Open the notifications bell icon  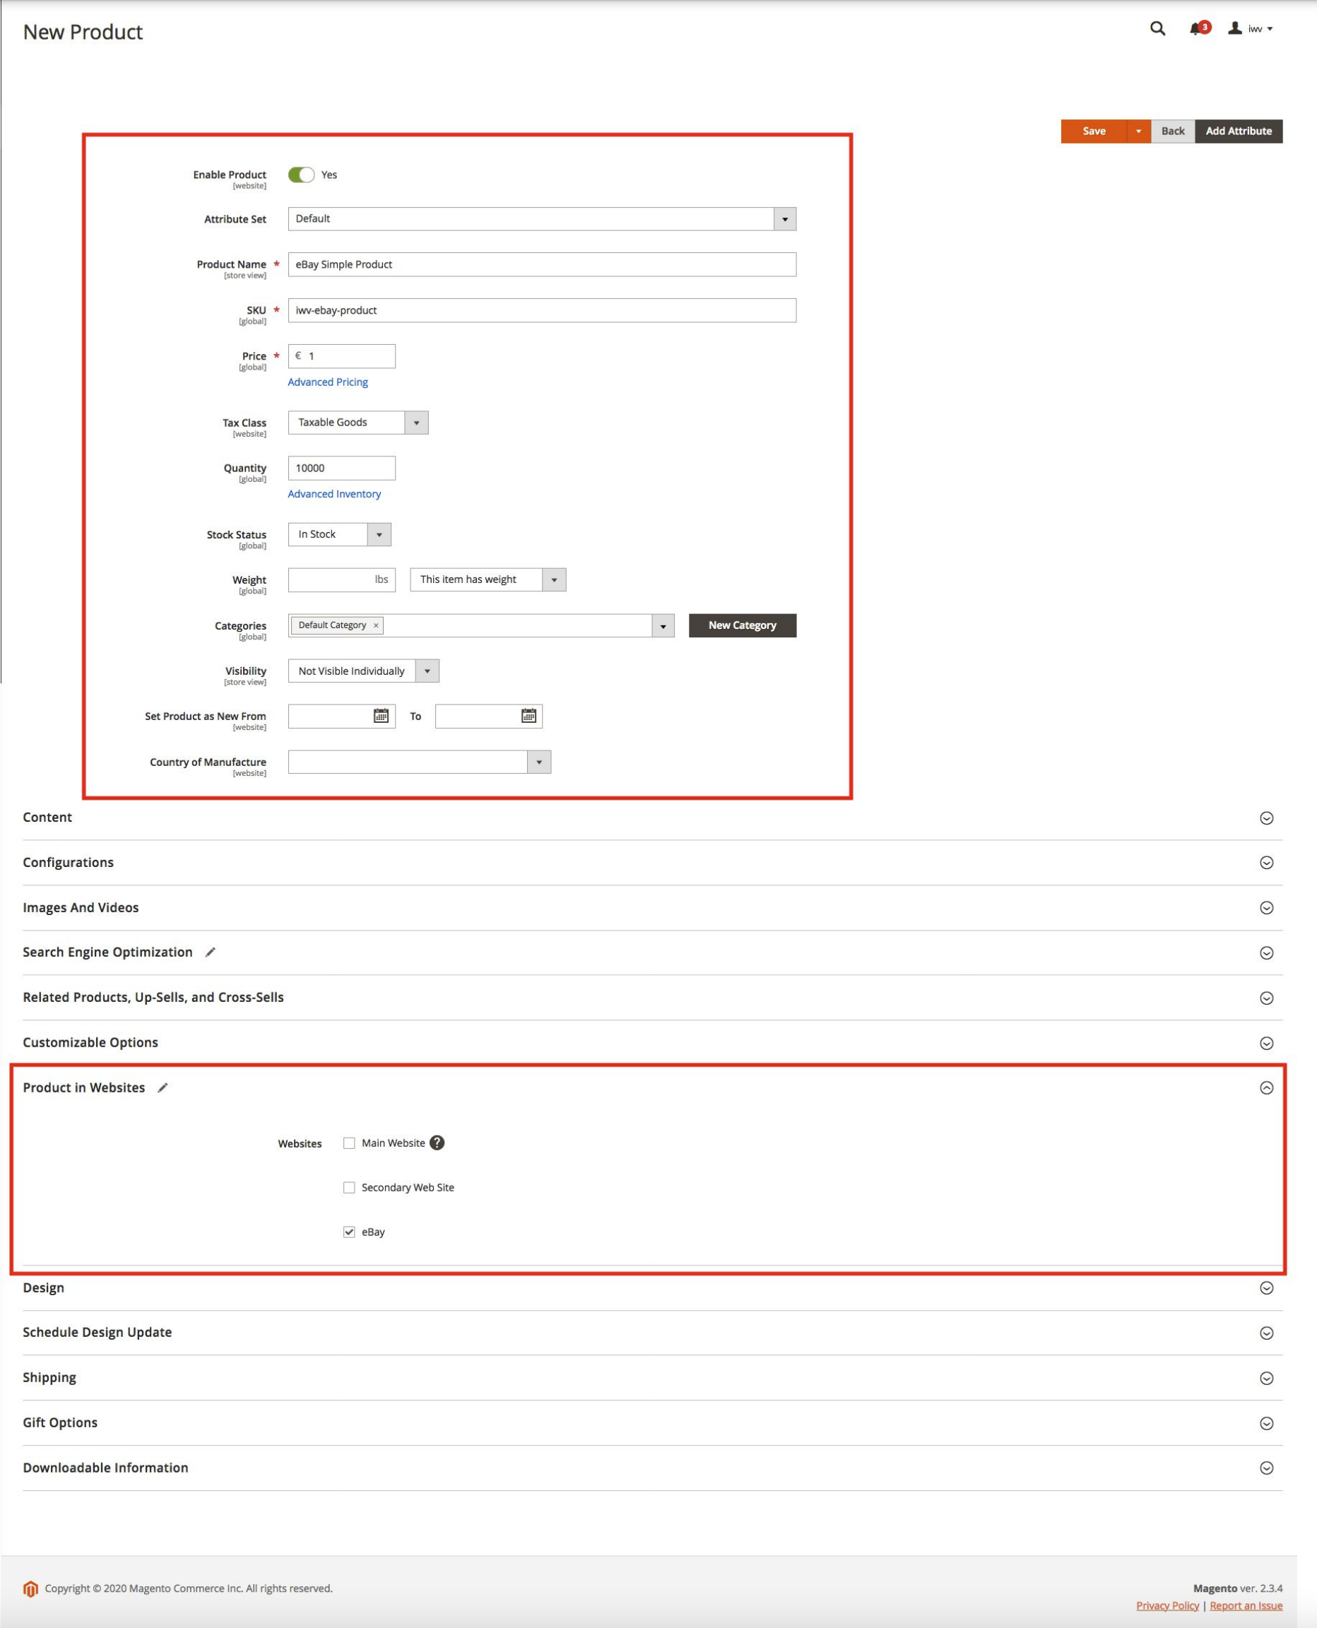pyautogui.click(x=1197, y=29)
